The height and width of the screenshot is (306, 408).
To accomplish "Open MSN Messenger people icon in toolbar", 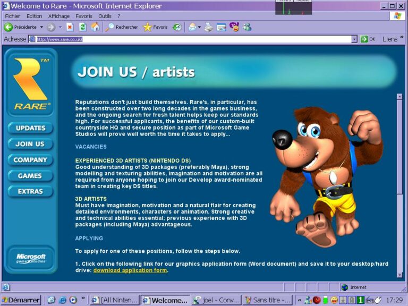I will pos(247,27).
